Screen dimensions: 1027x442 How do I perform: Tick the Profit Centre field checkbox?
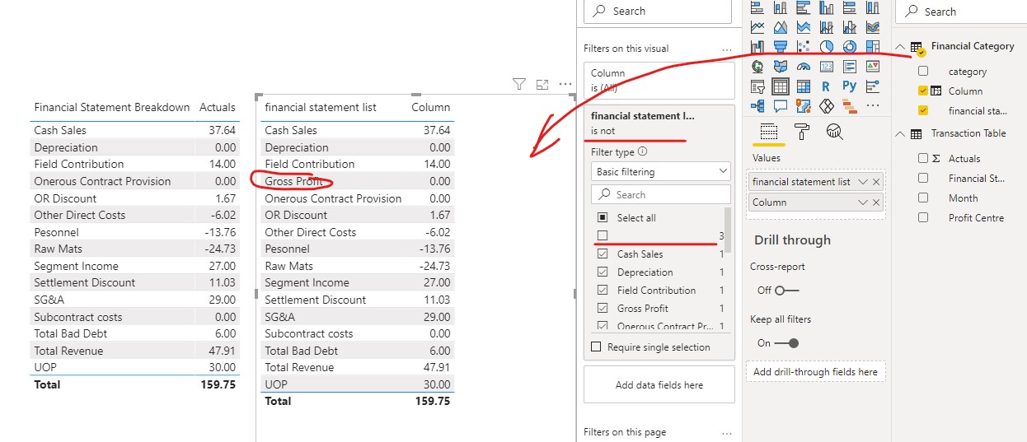pyautogui.click(x=923, y=217)
